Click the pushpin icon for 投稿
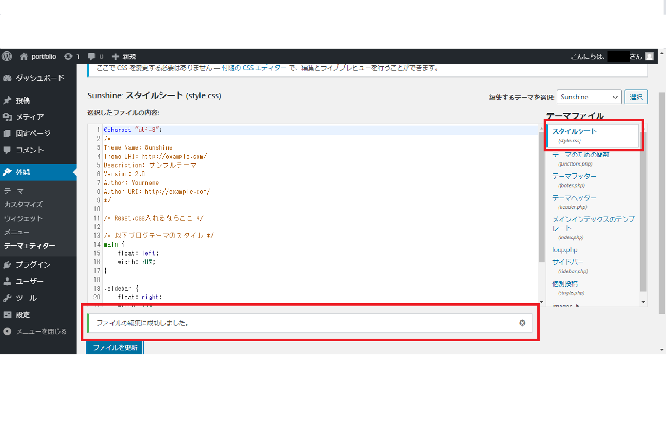 [x=7, y=100]
